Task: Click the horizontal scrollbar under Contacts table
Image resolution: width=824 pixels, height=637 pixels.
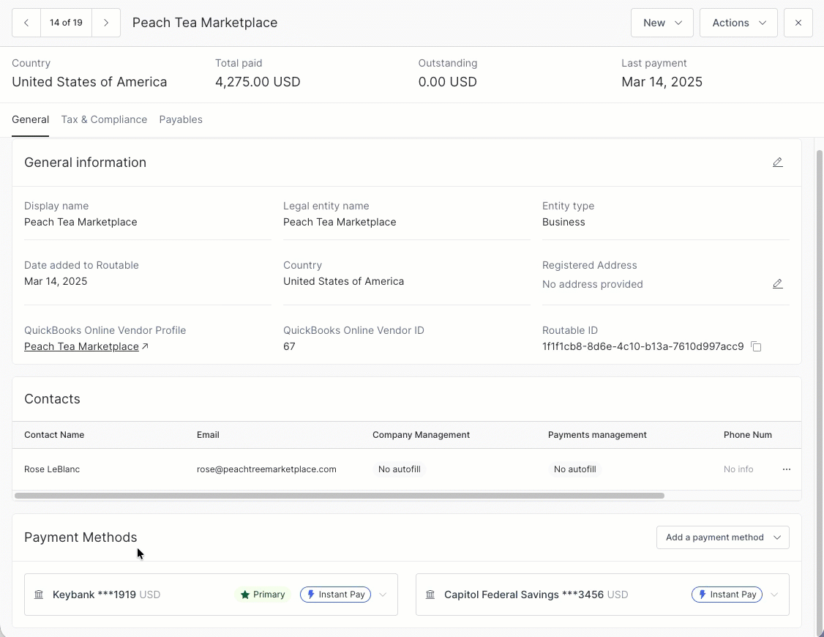Action: click(x=340, y=496)
